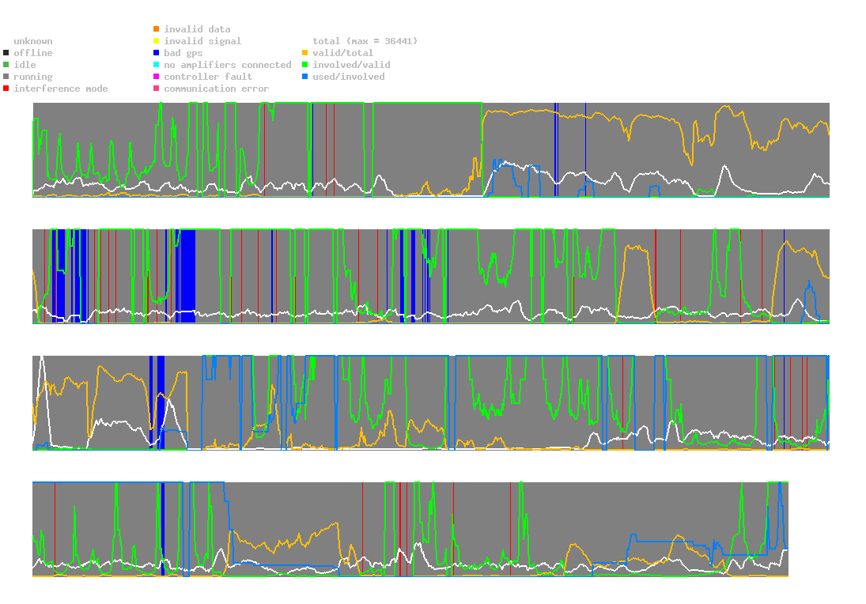This screenshot has height=604, width=866.
Task: Click the third status chart panel
Action: (x=431, y=402)
